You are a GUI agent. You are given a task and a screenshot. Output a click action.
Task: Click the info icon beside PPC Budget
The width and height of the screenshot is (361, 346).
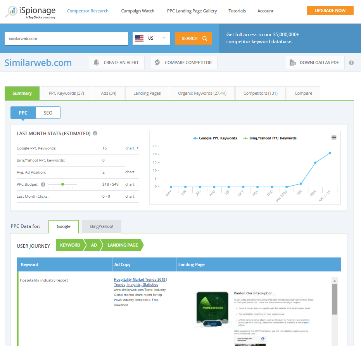pos(43,184)
